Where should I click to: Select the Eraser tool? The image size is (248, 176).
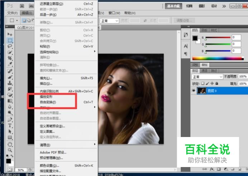point(10,95)
